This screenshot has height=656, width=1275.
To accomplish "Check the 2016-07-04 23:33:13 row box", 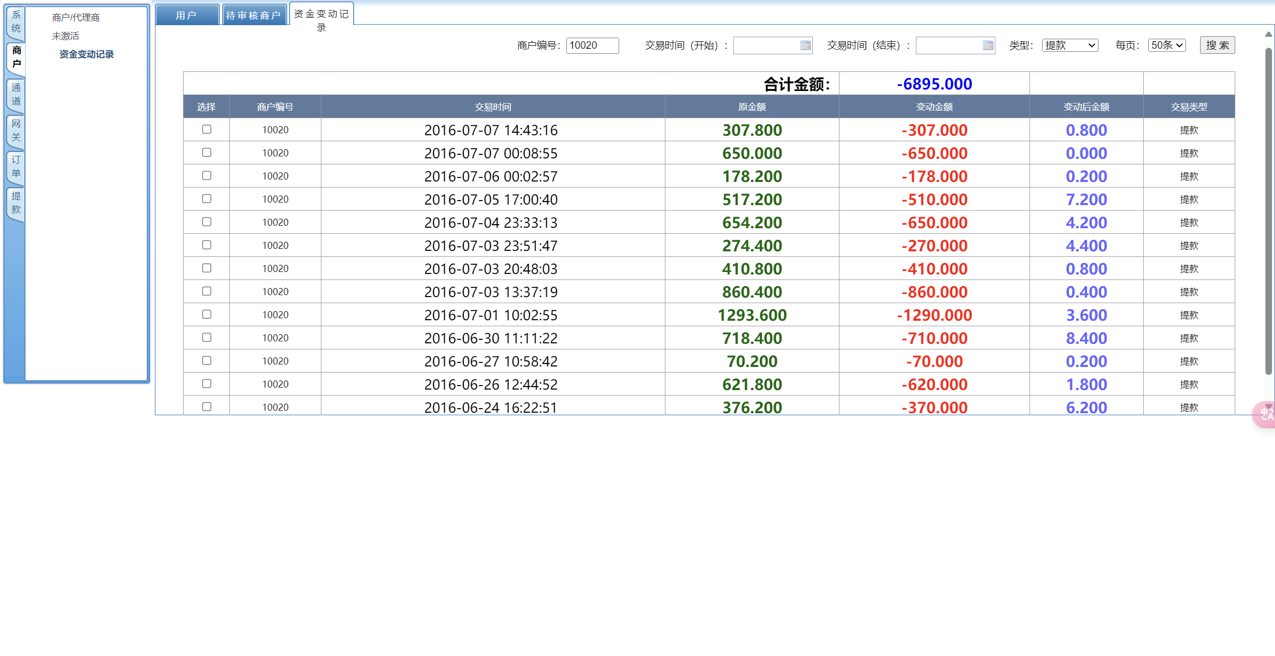I will coord(207,222).
